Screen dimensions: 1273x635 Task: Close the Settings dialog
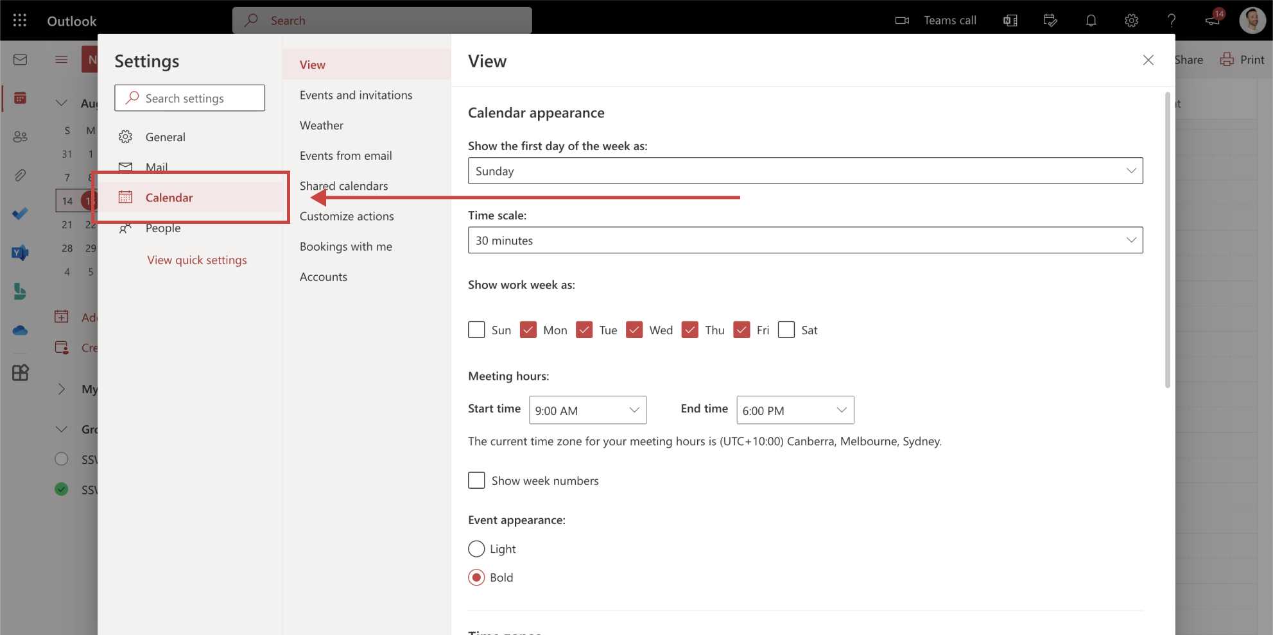click(x=1148, y=60)
